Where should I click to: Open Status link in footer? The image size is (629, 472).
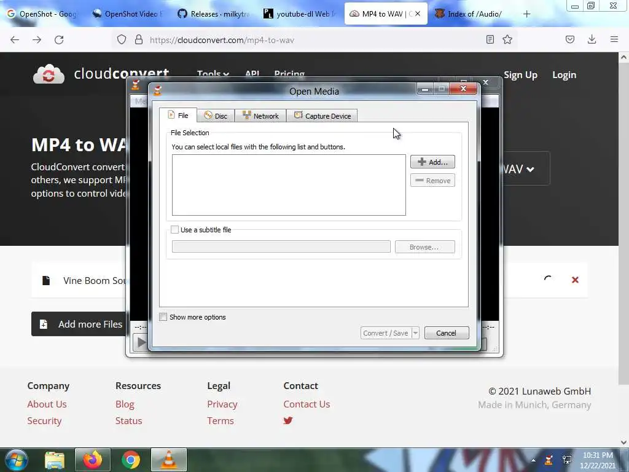click(129, 420)
